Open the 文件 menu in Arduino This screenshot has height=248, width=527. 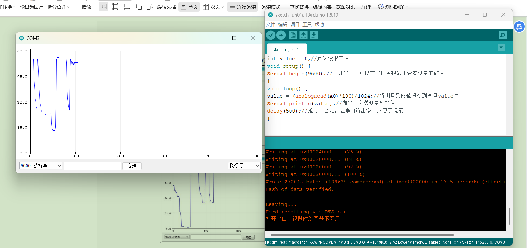(x=271, y=25)
